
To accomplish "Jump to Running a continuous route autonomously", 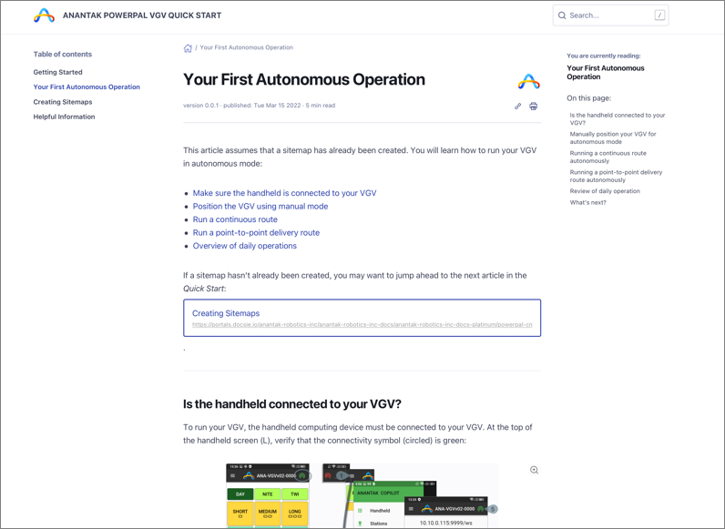I will tap(608, 157).
